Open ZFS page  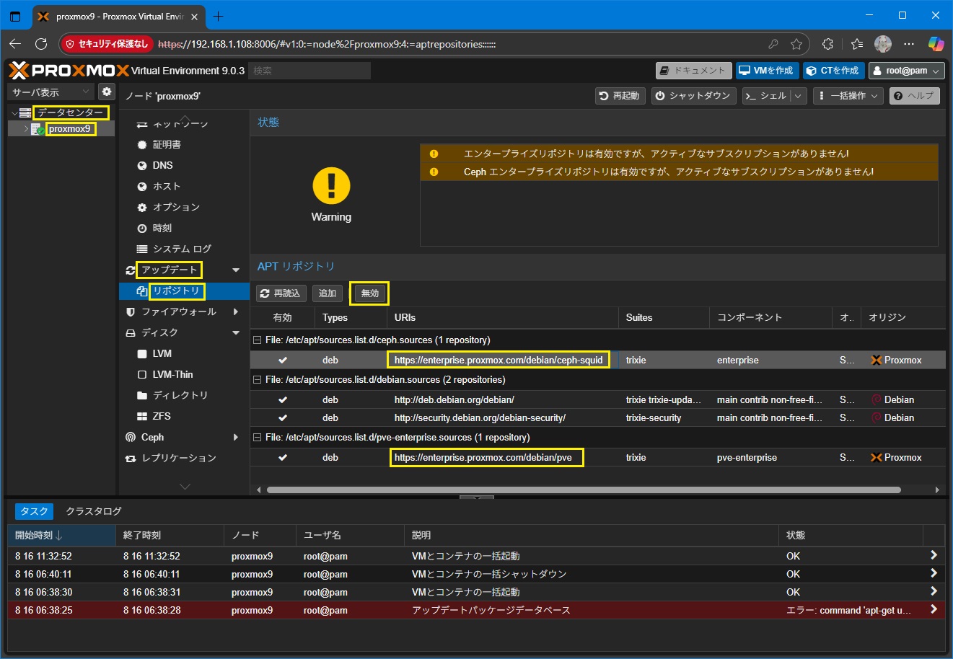[162, 416]
